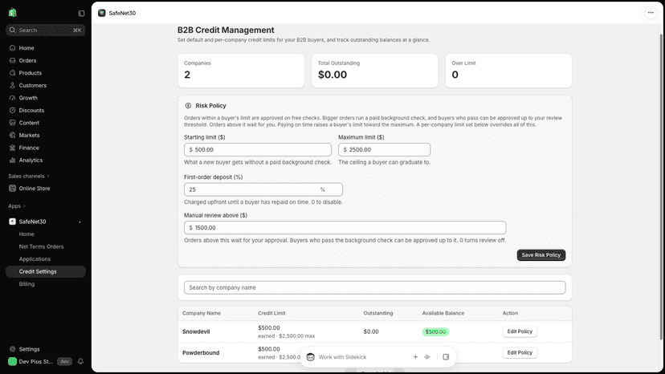Click the Available Balance column header
This screenshot has height=374, width=665.
coord(443,313)
